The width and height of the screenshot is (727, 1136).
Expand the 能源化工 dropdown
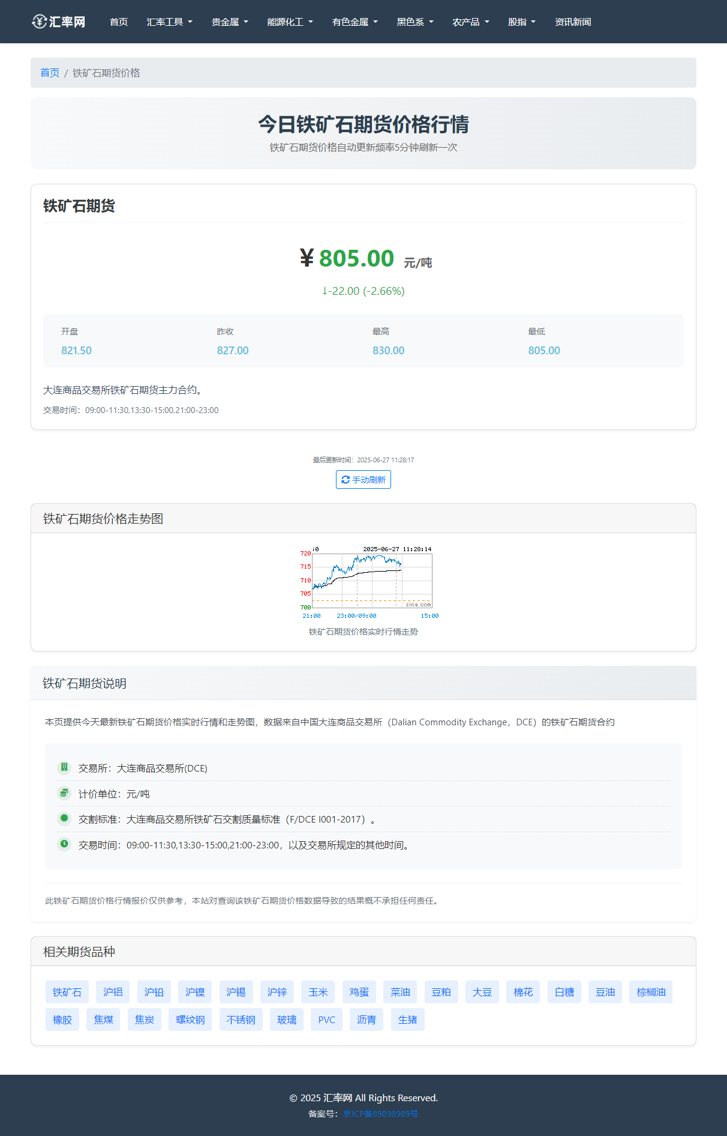tap(290, 22)
